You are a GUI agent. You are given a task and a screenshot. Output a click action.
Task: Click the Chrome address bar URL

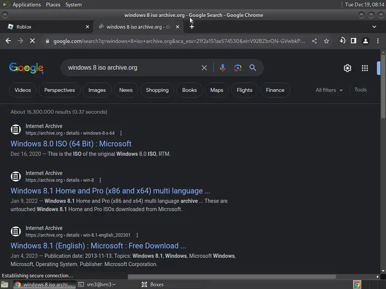click(x=179, y=41)
